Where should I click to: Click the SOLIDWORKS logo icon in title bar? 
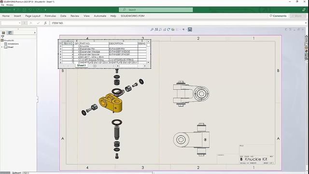click(x=2, y=1)
